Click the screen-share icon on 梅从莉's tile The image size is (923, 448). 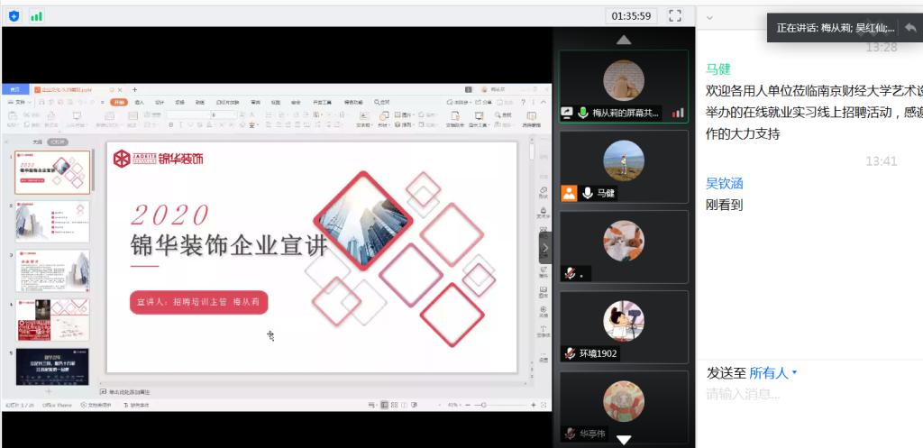567,113
